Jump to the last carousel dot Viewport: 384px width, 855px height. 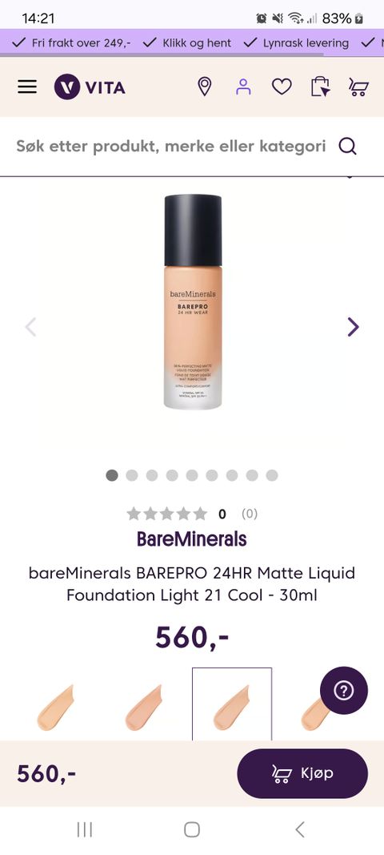(x=272, y=475)
